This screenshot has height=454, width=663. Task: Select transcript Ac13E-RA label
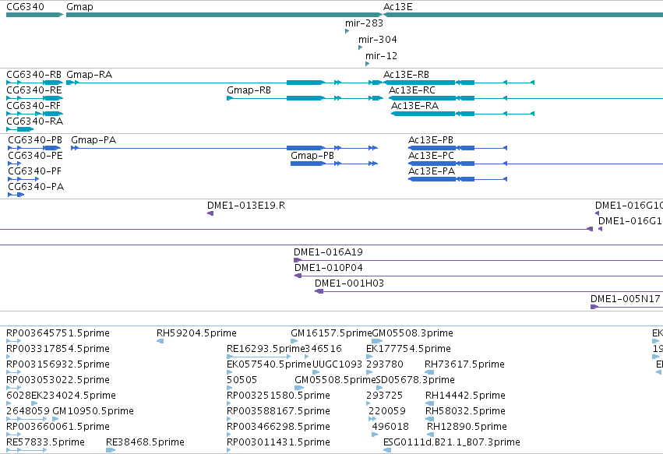point(414,106)
